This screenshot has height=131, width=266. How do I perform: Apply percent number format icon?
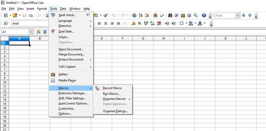click(139, 23)
